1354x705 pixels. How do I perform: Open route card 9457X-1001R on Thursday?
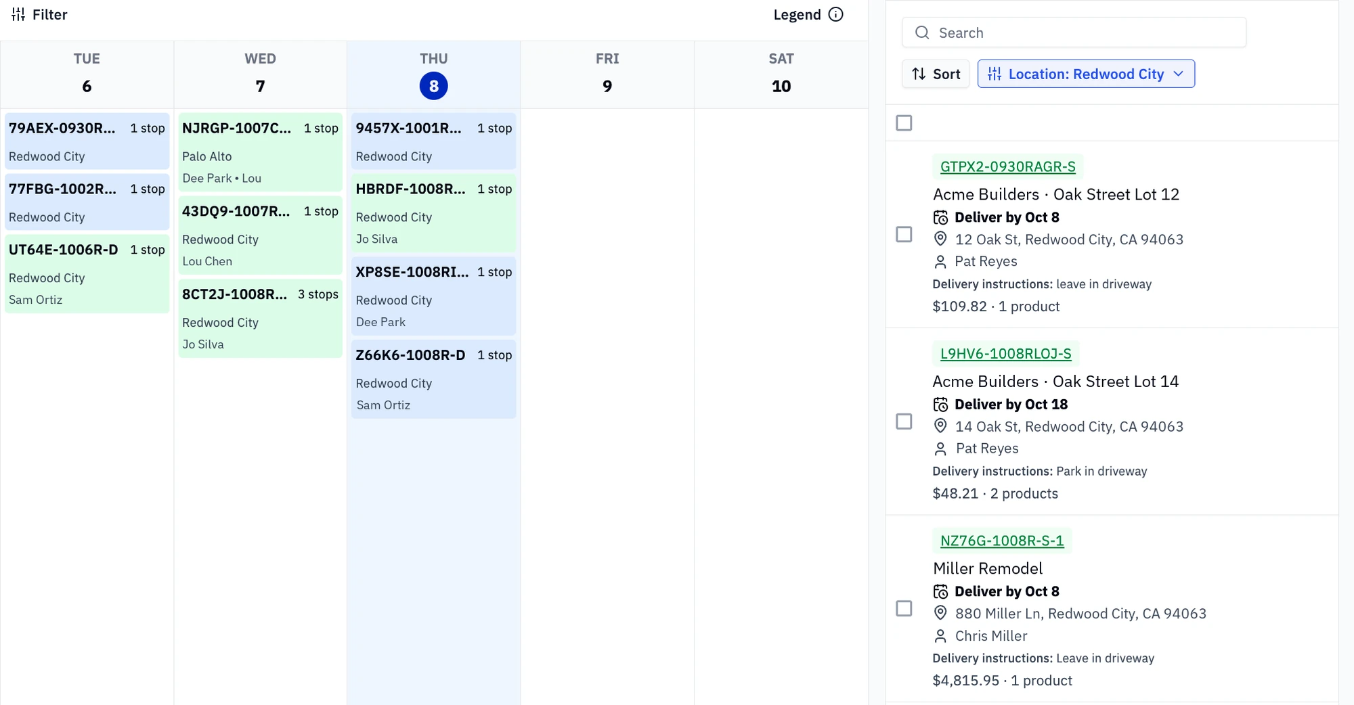[x=434, y=141]
